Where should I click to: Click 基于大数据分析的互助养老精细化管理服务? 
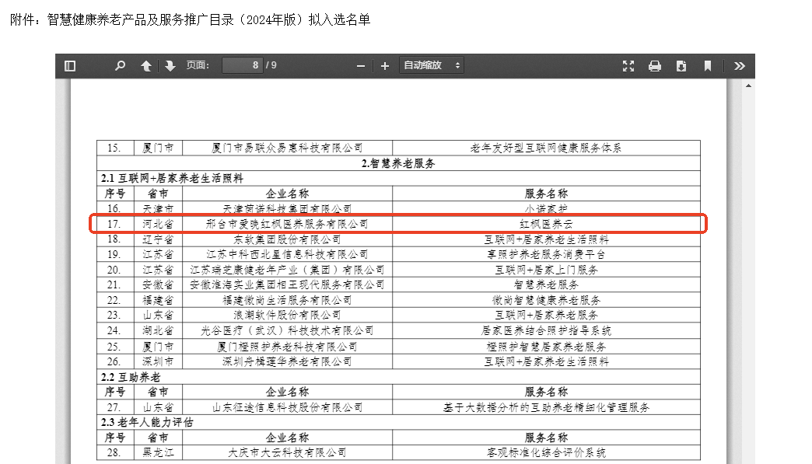546,407
